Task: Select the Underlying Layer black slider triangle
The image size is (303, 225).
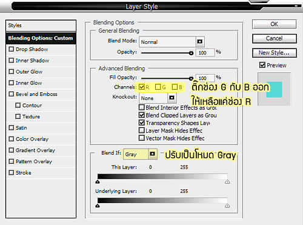Action: coord(98,206)
